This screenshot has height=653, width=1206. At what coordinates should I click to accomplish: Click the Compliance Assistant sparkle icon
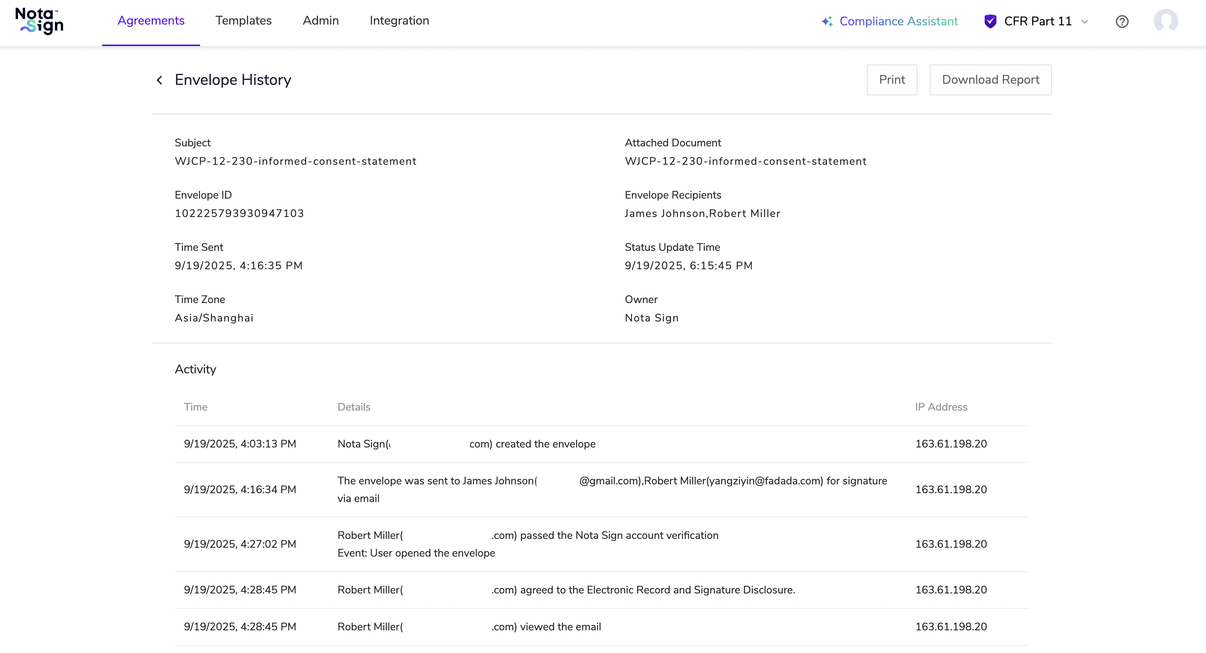[827, 22]
